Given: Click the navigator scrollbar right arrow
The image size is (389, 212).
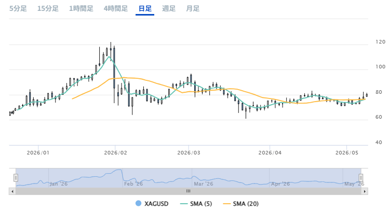Looking at the screenshot, I should [x=365, y=191].
